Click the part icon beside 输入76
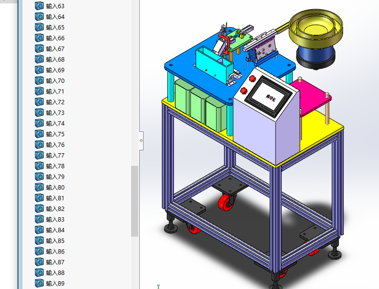The width and height of the screenshot is (379, 289). (39, 144)
